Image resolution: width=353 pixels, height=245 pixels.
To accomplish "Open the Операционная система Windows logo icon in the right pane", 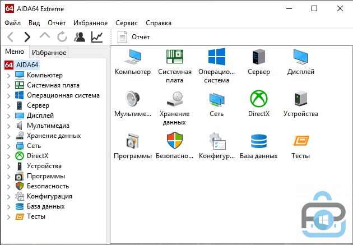I will [217, 57].
